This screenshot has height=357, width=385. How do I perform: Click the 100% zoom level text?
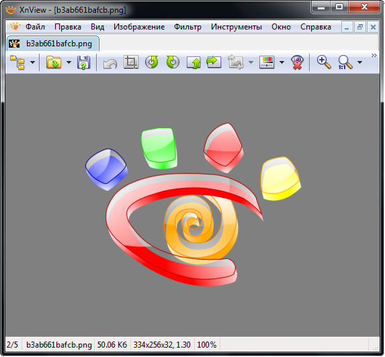[207, 345]
